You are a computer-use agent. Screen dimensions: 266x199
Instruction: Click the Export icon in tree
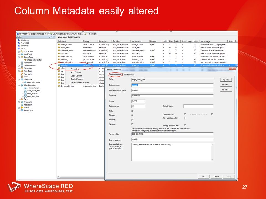pos(22,99)
